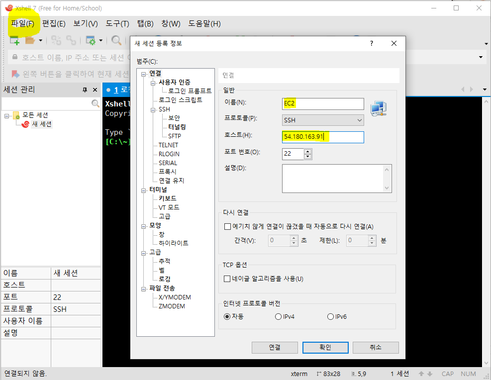491x380 pixels.
Task: Select the 새 세션 session in the tree
Action: 42,124
